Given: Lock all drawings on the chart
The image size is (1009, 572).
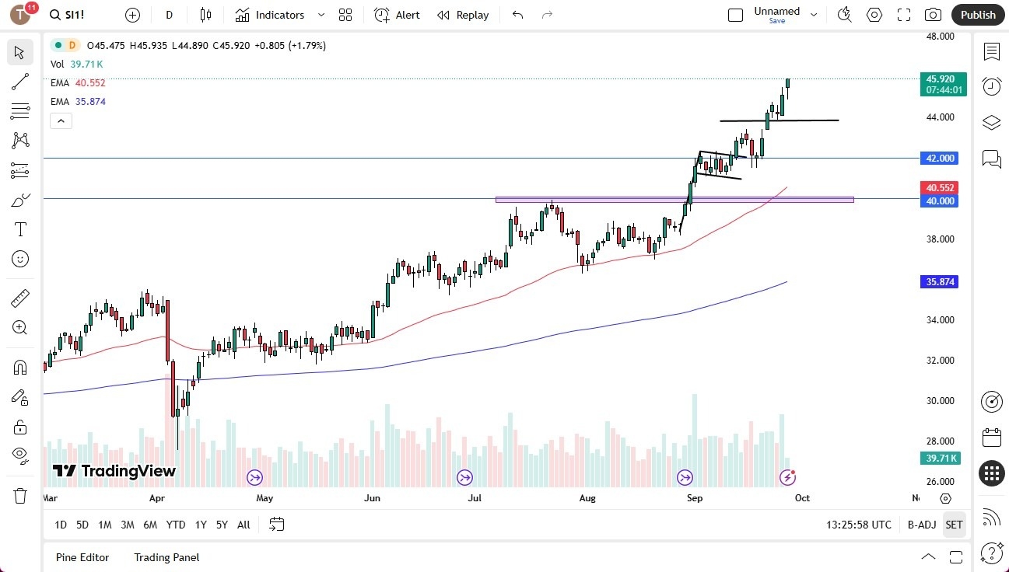Looking at the screenshot, I should pos(19,427).
